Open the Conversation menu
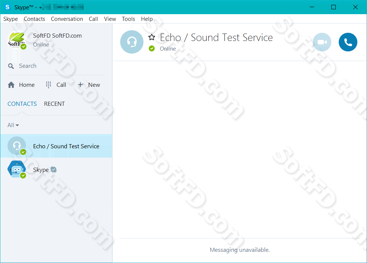The height and width of the screenshot is (263, 367). (x=67, y=19)
